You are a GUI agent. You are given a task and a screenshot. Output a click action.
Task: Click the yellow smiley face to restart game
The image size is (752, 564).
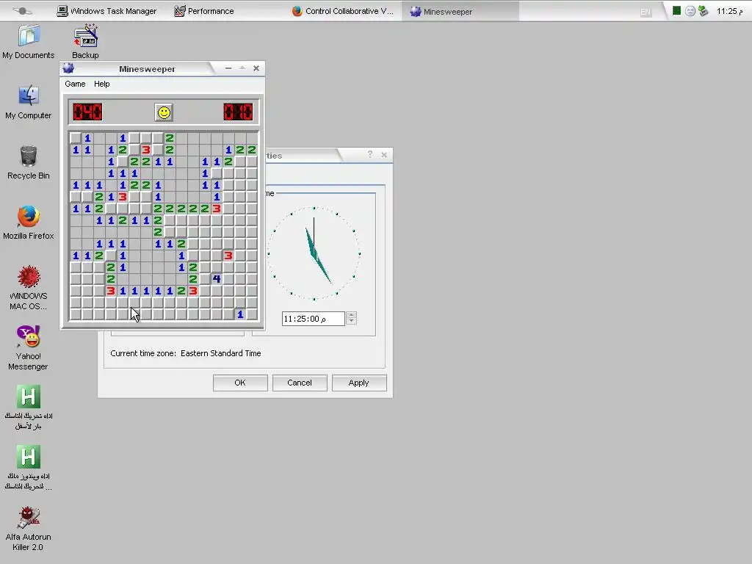[164, 112]
